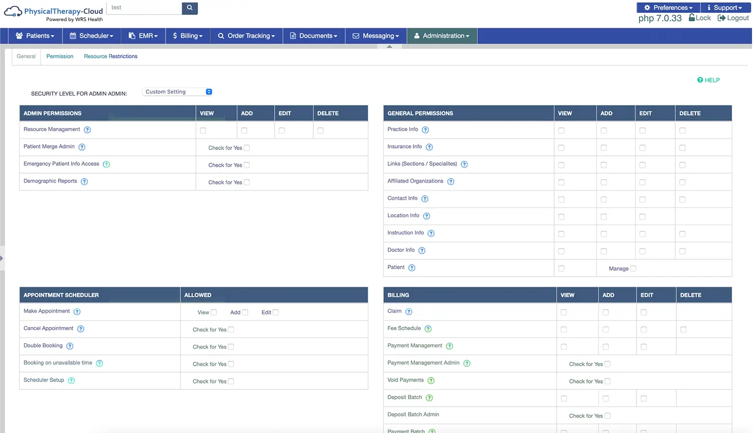Screen dimensions: 755x433
Task: Click the search text input field
Action: pyautogui.click(x=144, y=8)
